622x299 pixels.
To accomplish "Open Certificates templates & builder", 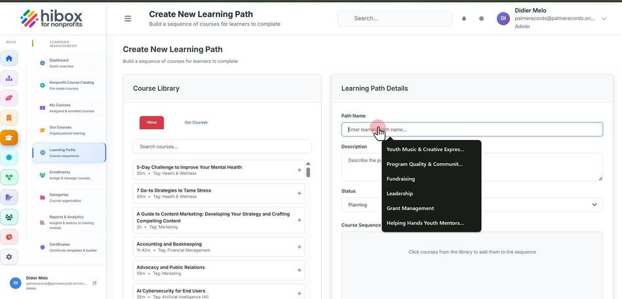I will (x=69, y=247).
